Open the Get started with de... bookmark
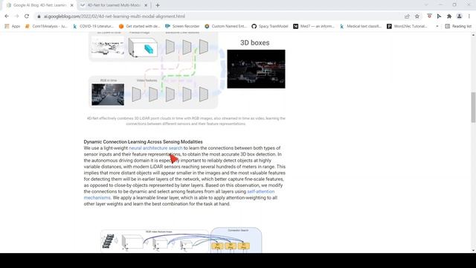This screenshot has width=476, height=268. 140,27
